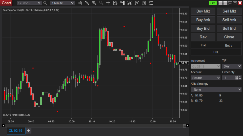Click the Buy Ask button

(x=203, y=20)
